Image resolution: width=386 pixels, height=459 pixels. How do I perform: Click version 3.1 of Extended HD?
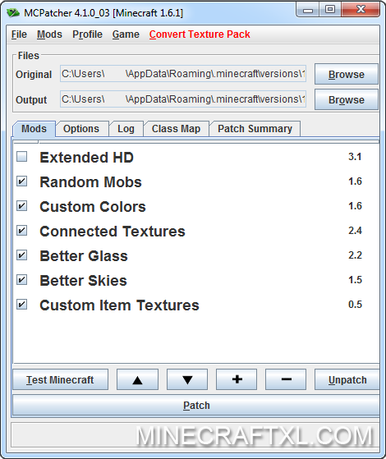pos(355,157)
